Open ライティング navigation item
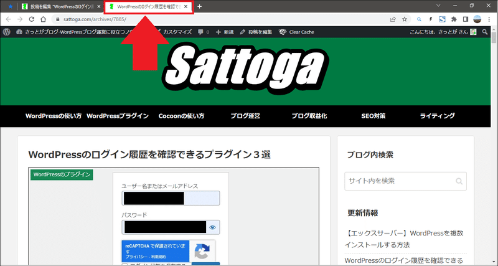Viewport: 498px width, 266px height. [438, 116]
